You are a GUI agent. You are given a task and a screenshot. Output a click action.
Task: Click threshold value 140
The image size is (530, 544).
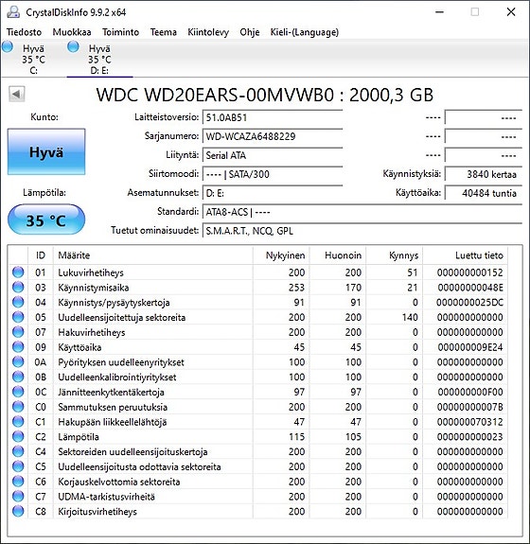tap(410, 317)
